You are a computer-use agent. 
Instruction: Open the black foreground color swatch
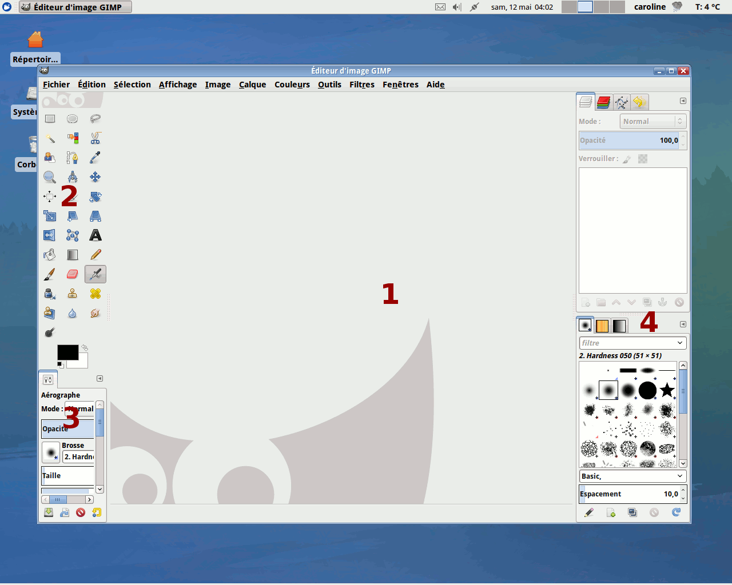point(66,352)
